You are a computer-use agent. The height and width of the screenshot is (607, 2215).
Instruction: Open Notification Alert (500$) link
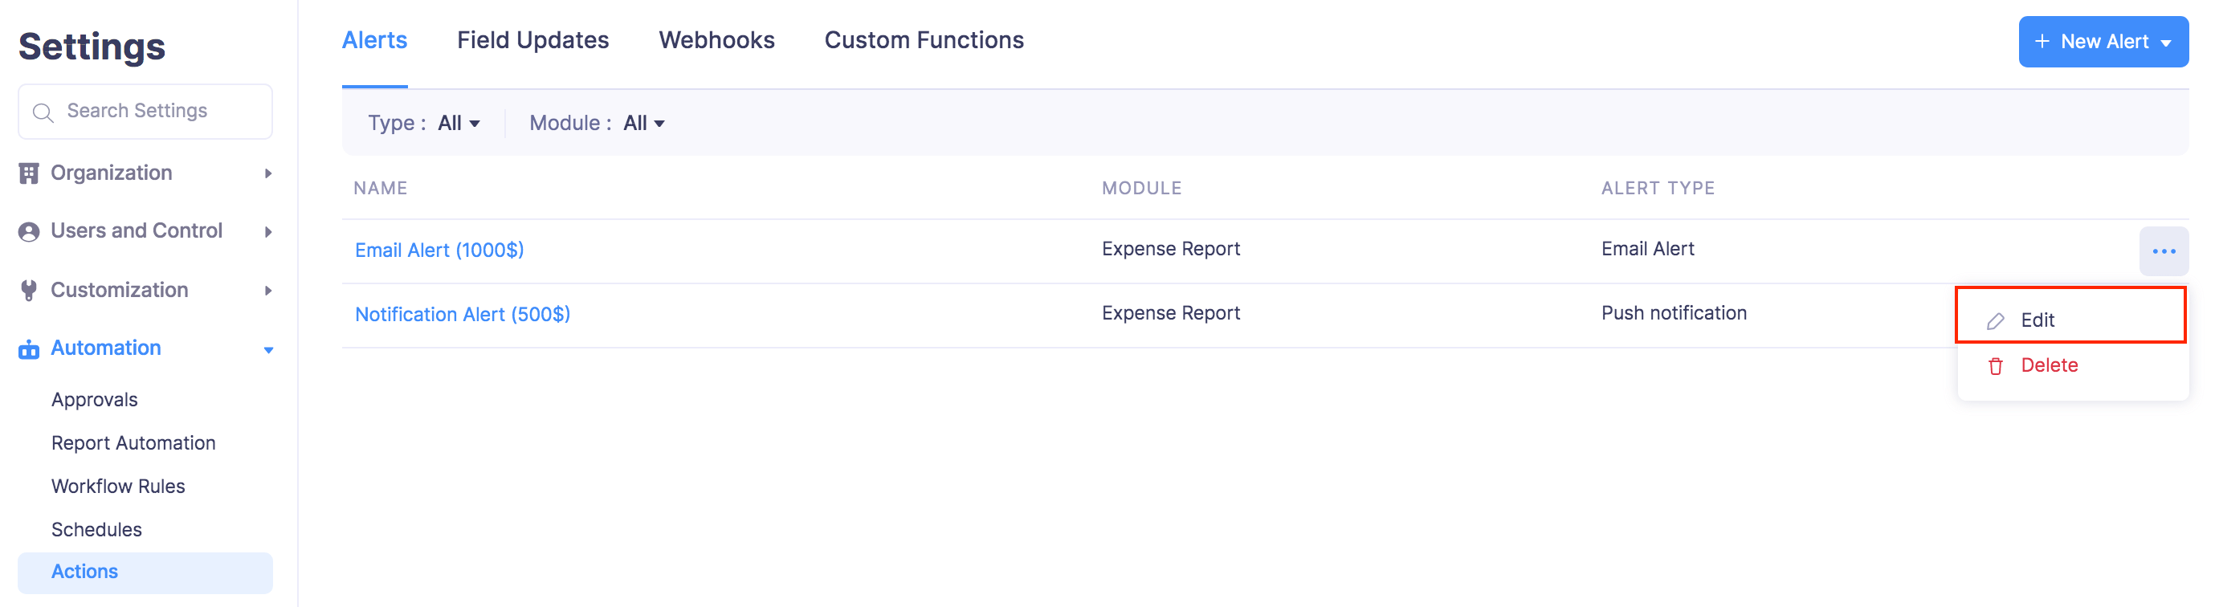point(462,315)
